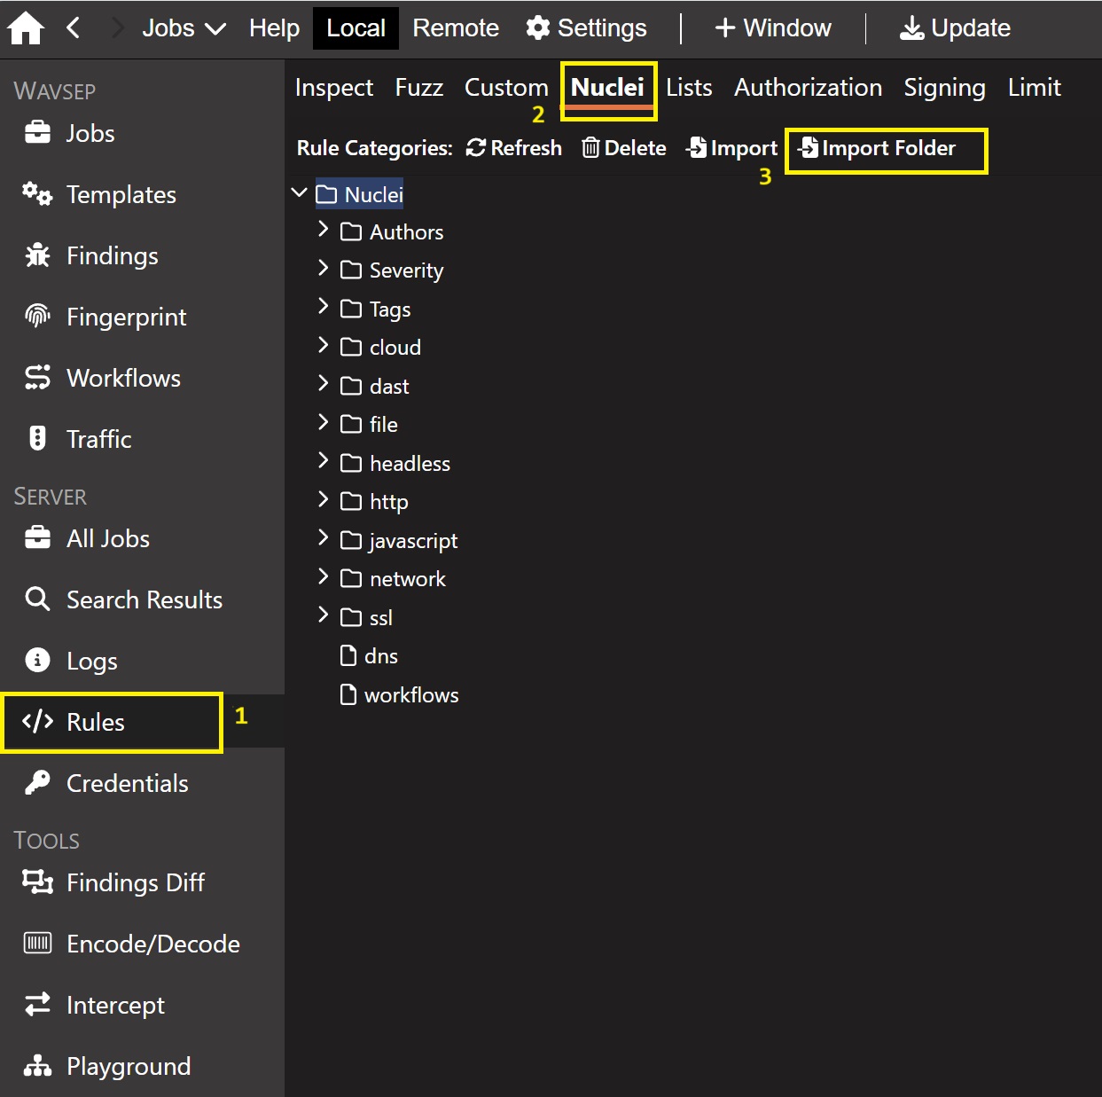Switch to Remote mode
The height and width of the screenshot is (1097, 1102).
456,28
